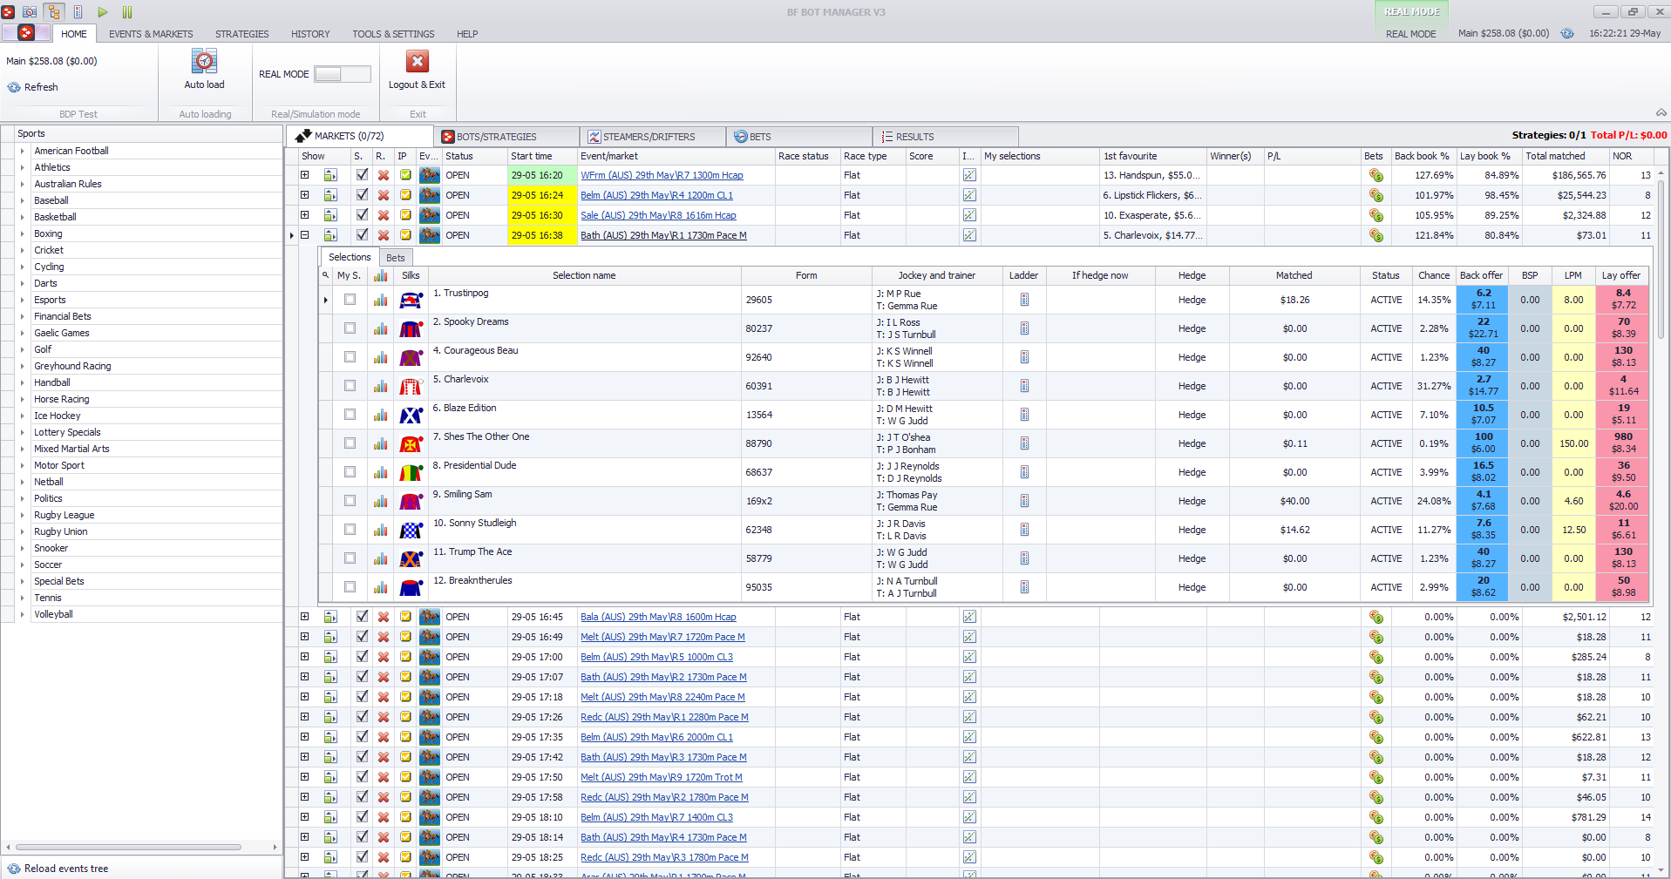Image resolution: width=1671 pixels, height=879 pixels.
Task: Check My Selection box for Charlevoix
Action: [350, 386]
